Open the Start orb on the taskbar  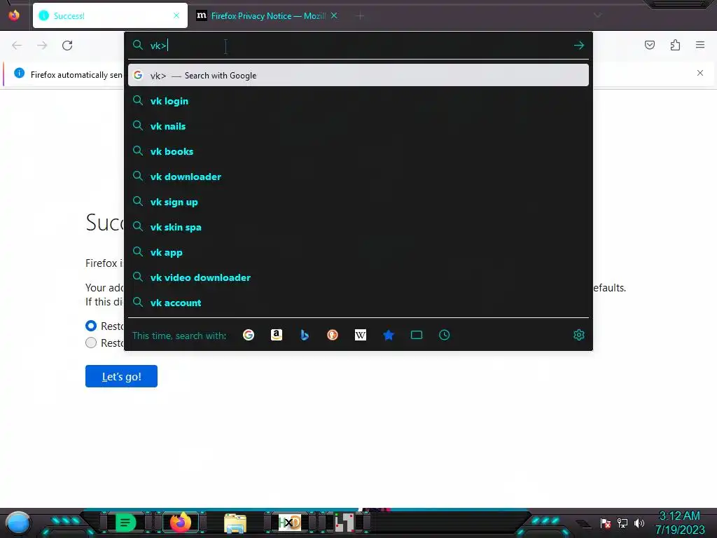[18, 523]
